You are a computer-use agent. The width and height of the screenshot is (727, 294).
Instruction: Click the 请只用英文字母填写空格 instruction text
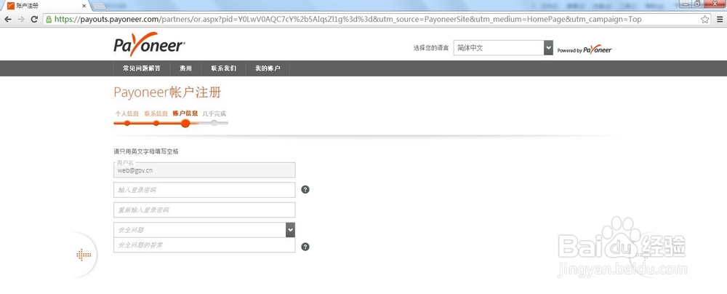click(x=146, y=151)
